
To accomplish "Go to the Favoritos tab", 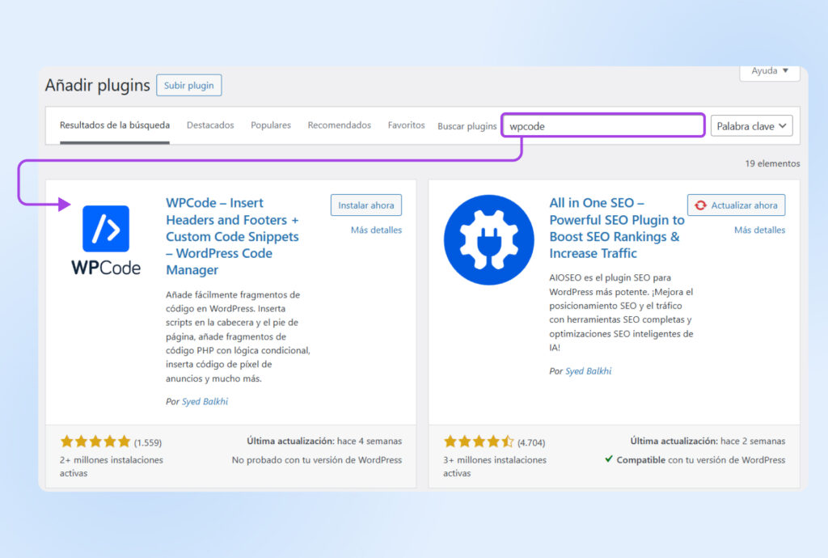I will [x=406, y=125].
